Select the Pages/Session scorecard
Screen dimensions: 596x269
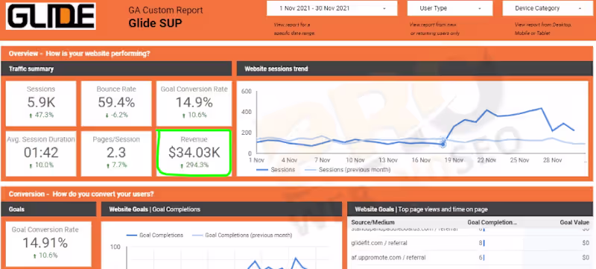pos(116,154)
